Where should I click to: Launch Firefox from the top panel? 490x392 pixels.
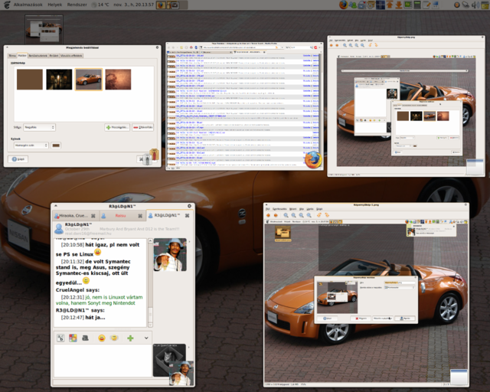pyautogui.click(x=342, y=5)
